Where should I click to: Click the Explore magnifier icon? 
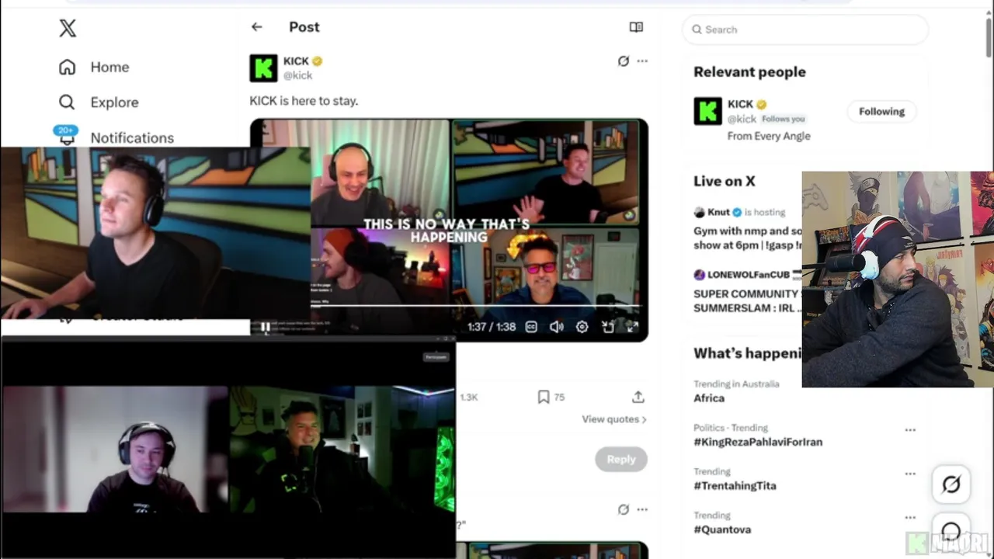pos(67,102)
